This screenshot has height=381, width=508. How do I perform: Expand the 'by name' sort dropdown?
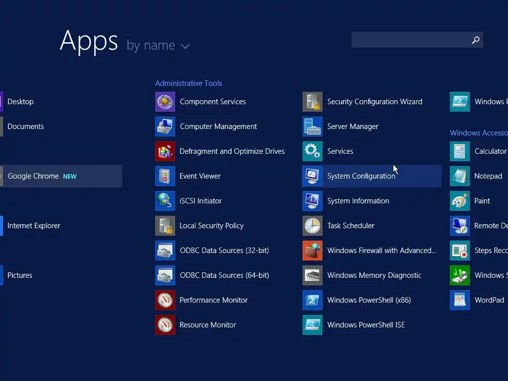[x=185, y=46]
